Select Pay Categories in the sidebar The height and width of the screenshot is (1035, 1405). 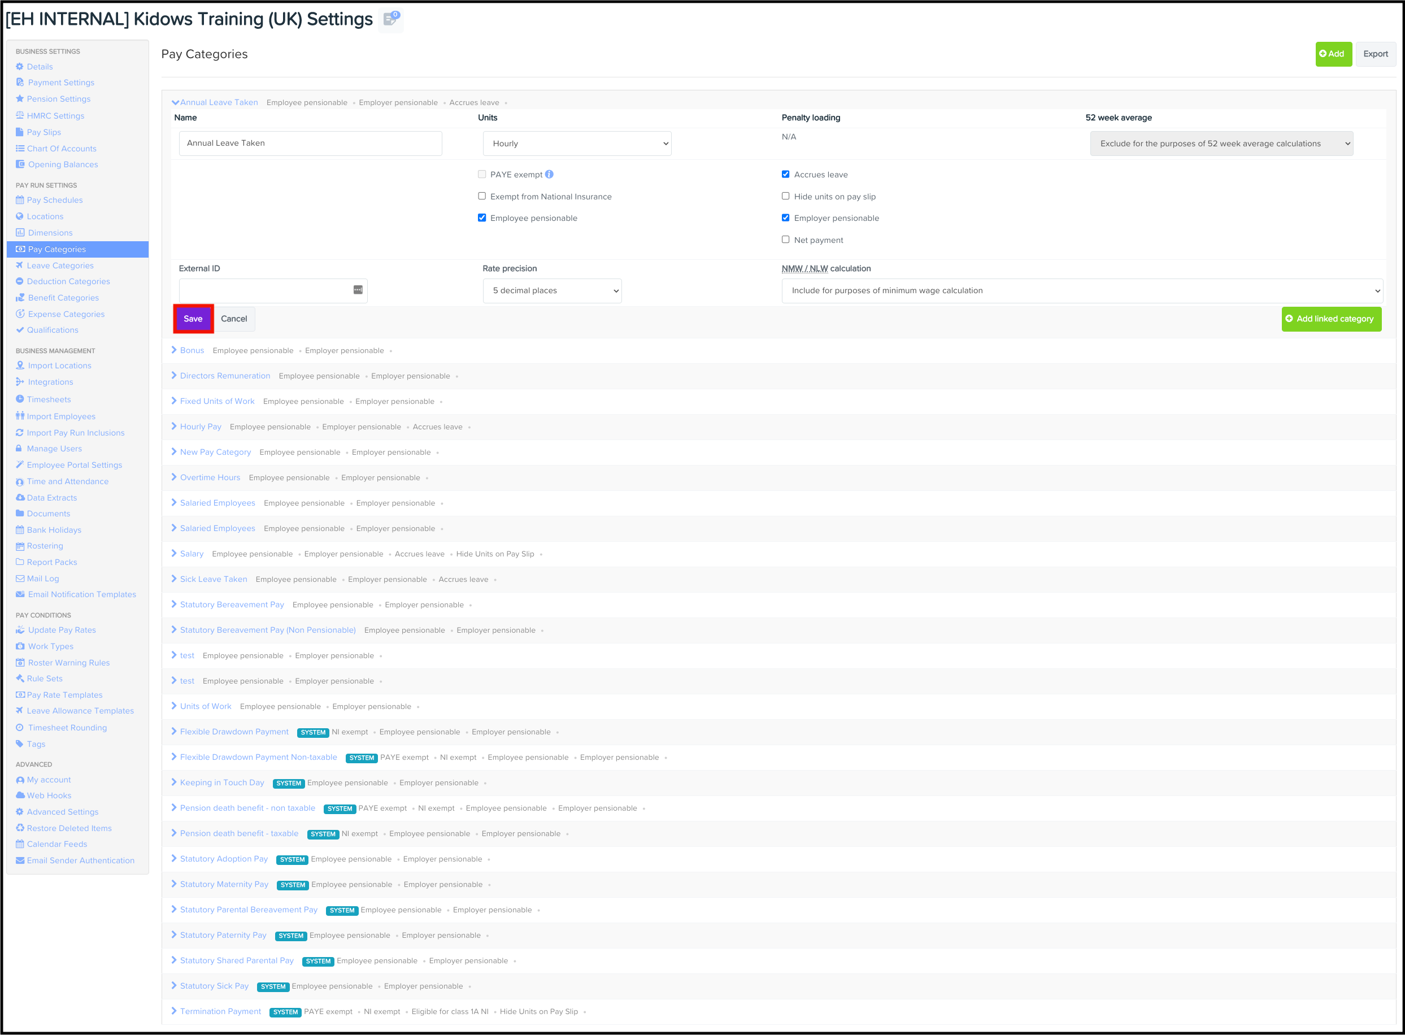pos(77,249)
